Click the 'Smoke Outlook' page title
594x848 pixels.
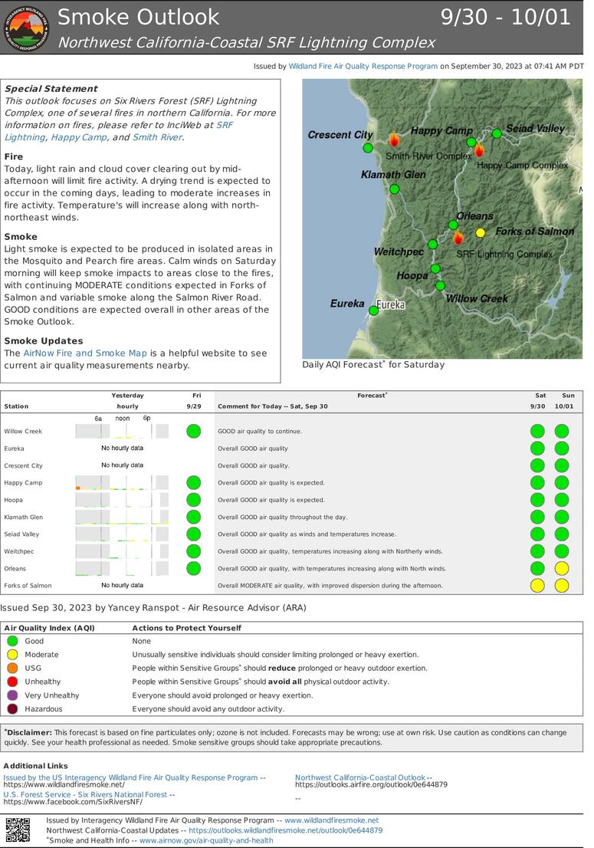point(139,17)
